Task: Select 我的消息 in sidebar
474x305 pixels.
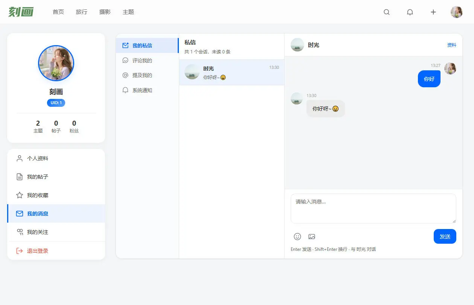Action: 56,214
